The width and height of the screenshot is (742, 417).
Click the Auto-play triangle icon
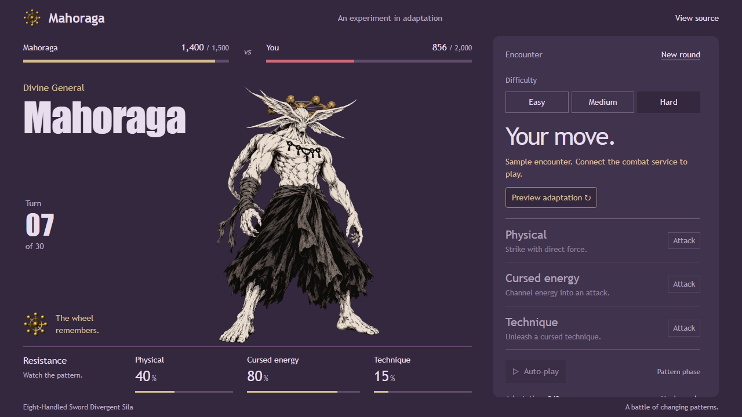[515, 371]
